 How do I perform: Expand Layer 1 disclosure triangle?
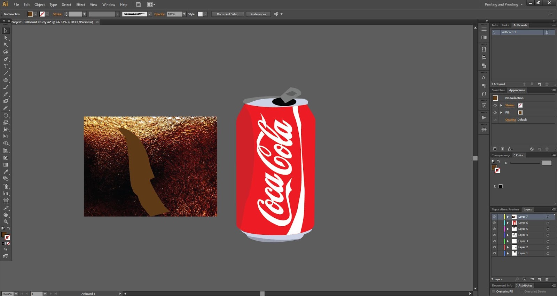click(x=508, y=253)
